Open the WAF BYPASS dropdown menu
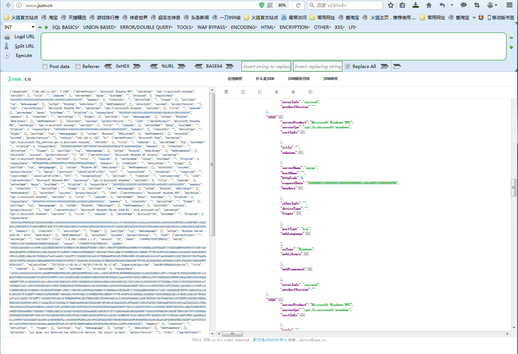Screen dimensions: 518x354 pos(212,27)
